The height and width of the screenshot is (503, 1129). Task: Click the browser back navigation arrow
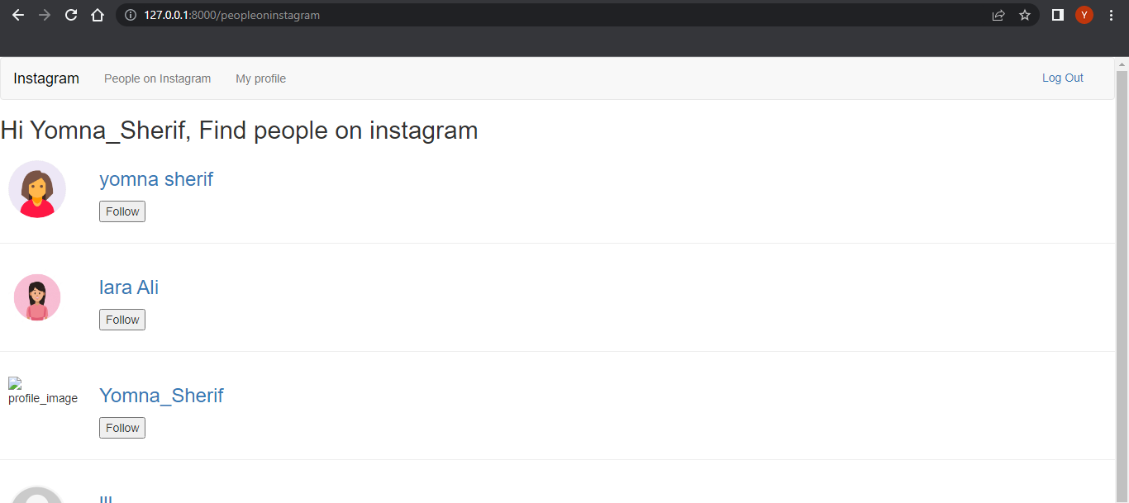[17, 15]
